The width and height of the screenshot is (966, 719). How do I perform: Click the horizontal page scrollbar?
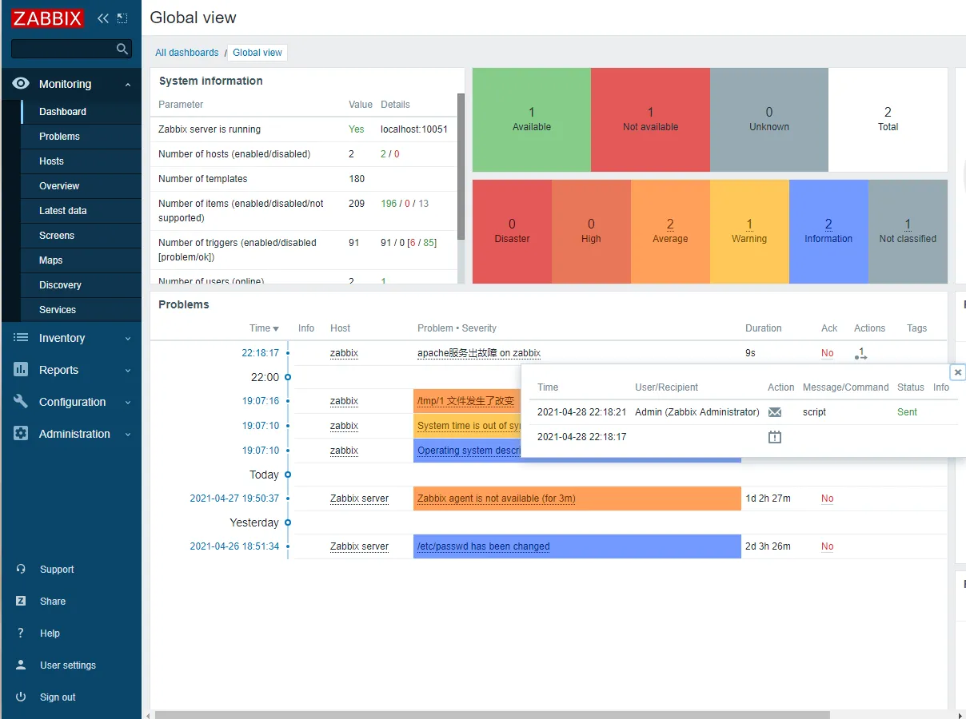[492, 715]
